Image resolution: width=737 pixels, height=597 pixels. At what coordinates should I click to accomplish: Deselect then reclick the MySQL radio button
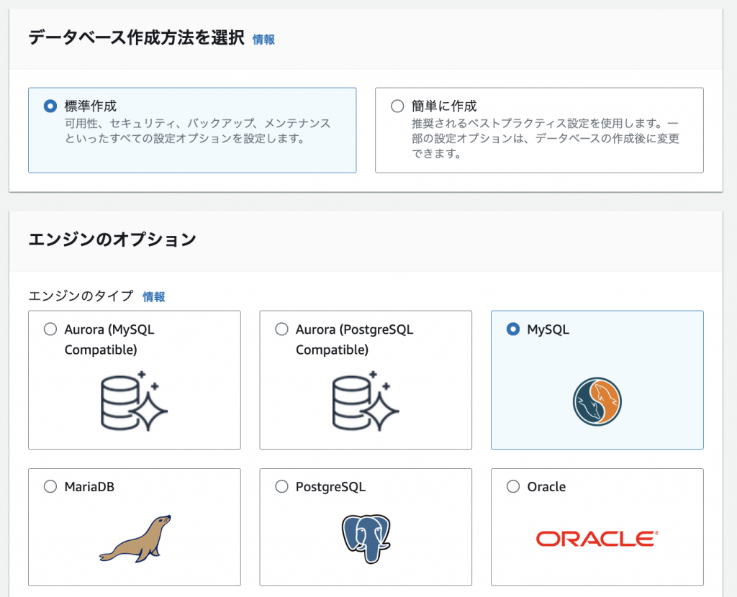(512, 329)
